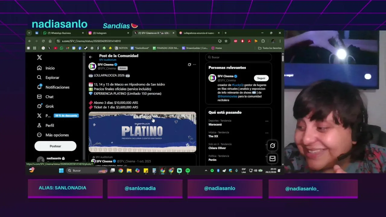Open @thomrnowtea mention link
This screenshot has width=386, height=217.
tap(227, 96)
